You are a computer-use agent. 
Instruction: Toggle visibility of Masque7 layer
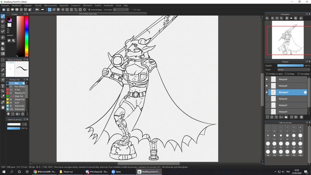tap(267, 92)
